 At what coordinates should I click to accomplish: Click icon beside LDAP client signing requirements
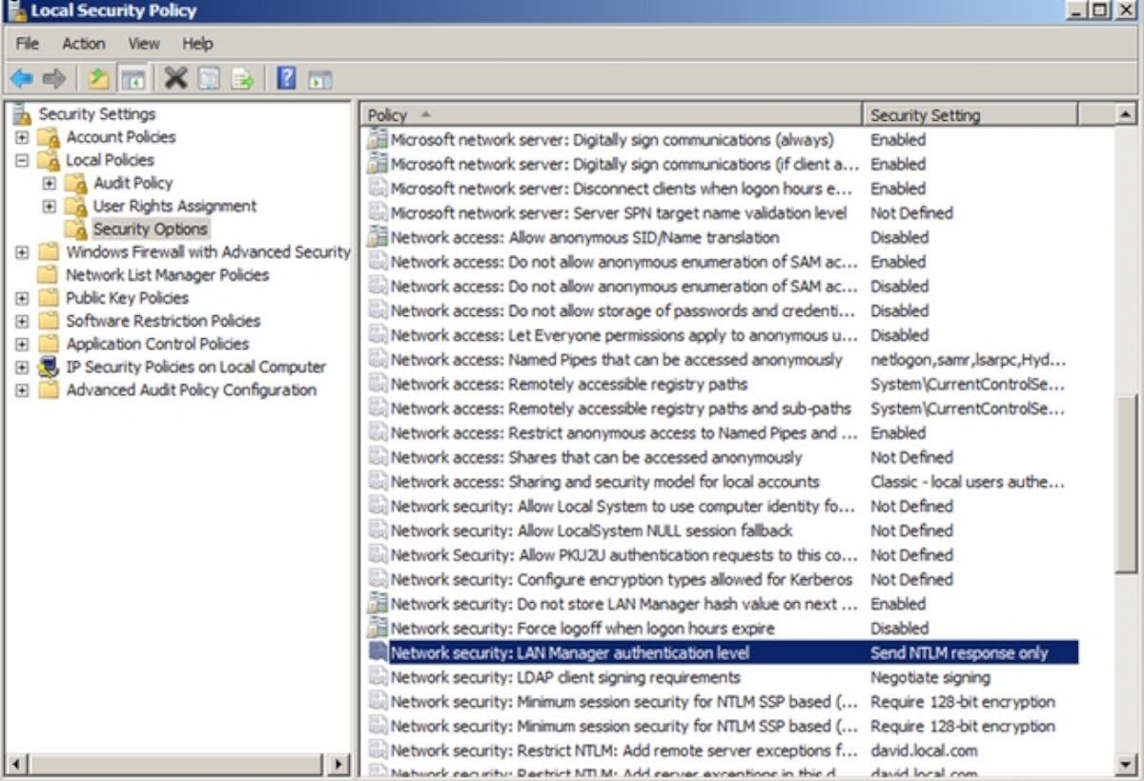click(x=378, y=677)
